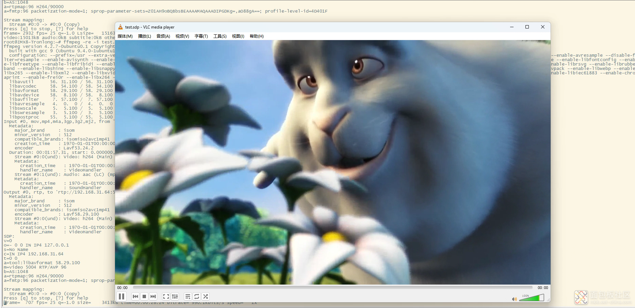This screenshot has height=308, width=635.
Task: Click elapsed time label at seek bar left
Action: [123, 288]
